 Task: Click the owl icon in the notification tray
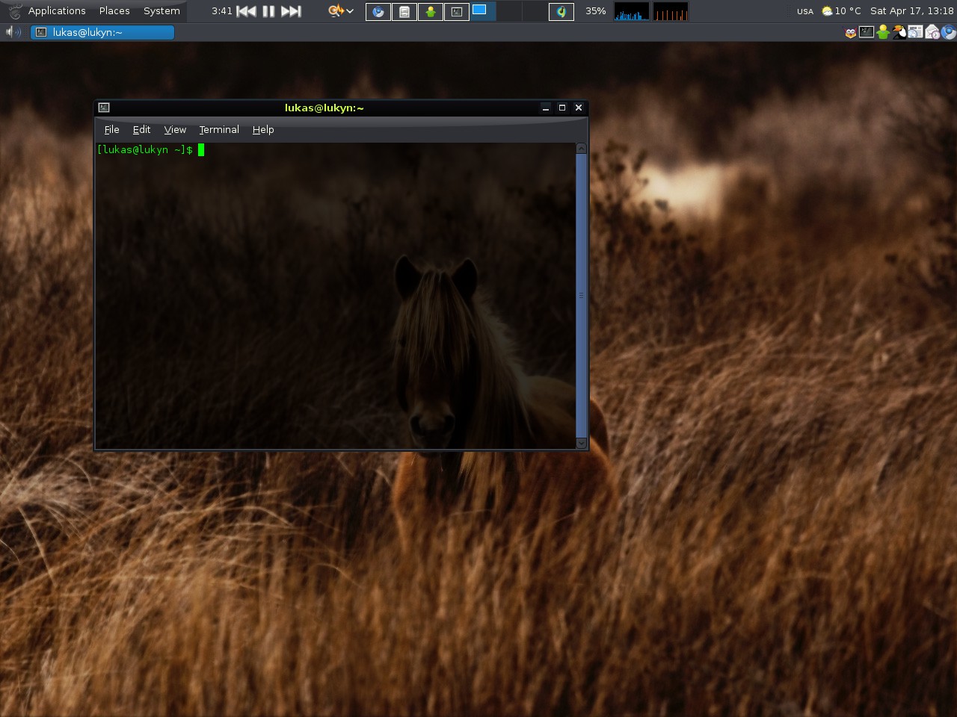click(850, 32)
